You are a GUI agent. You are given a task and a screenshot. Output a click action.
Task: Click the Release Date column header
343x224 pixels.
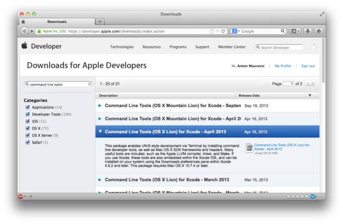click(249, 96)
